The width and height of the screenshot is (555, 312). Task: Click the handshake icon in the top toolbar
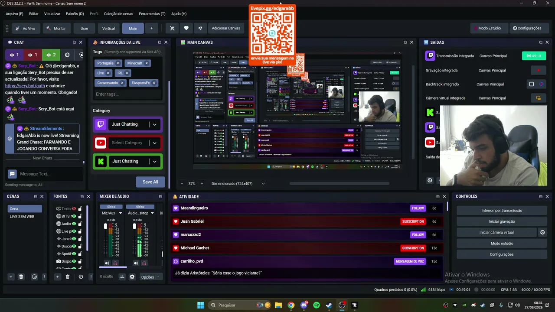click(200, 28)
